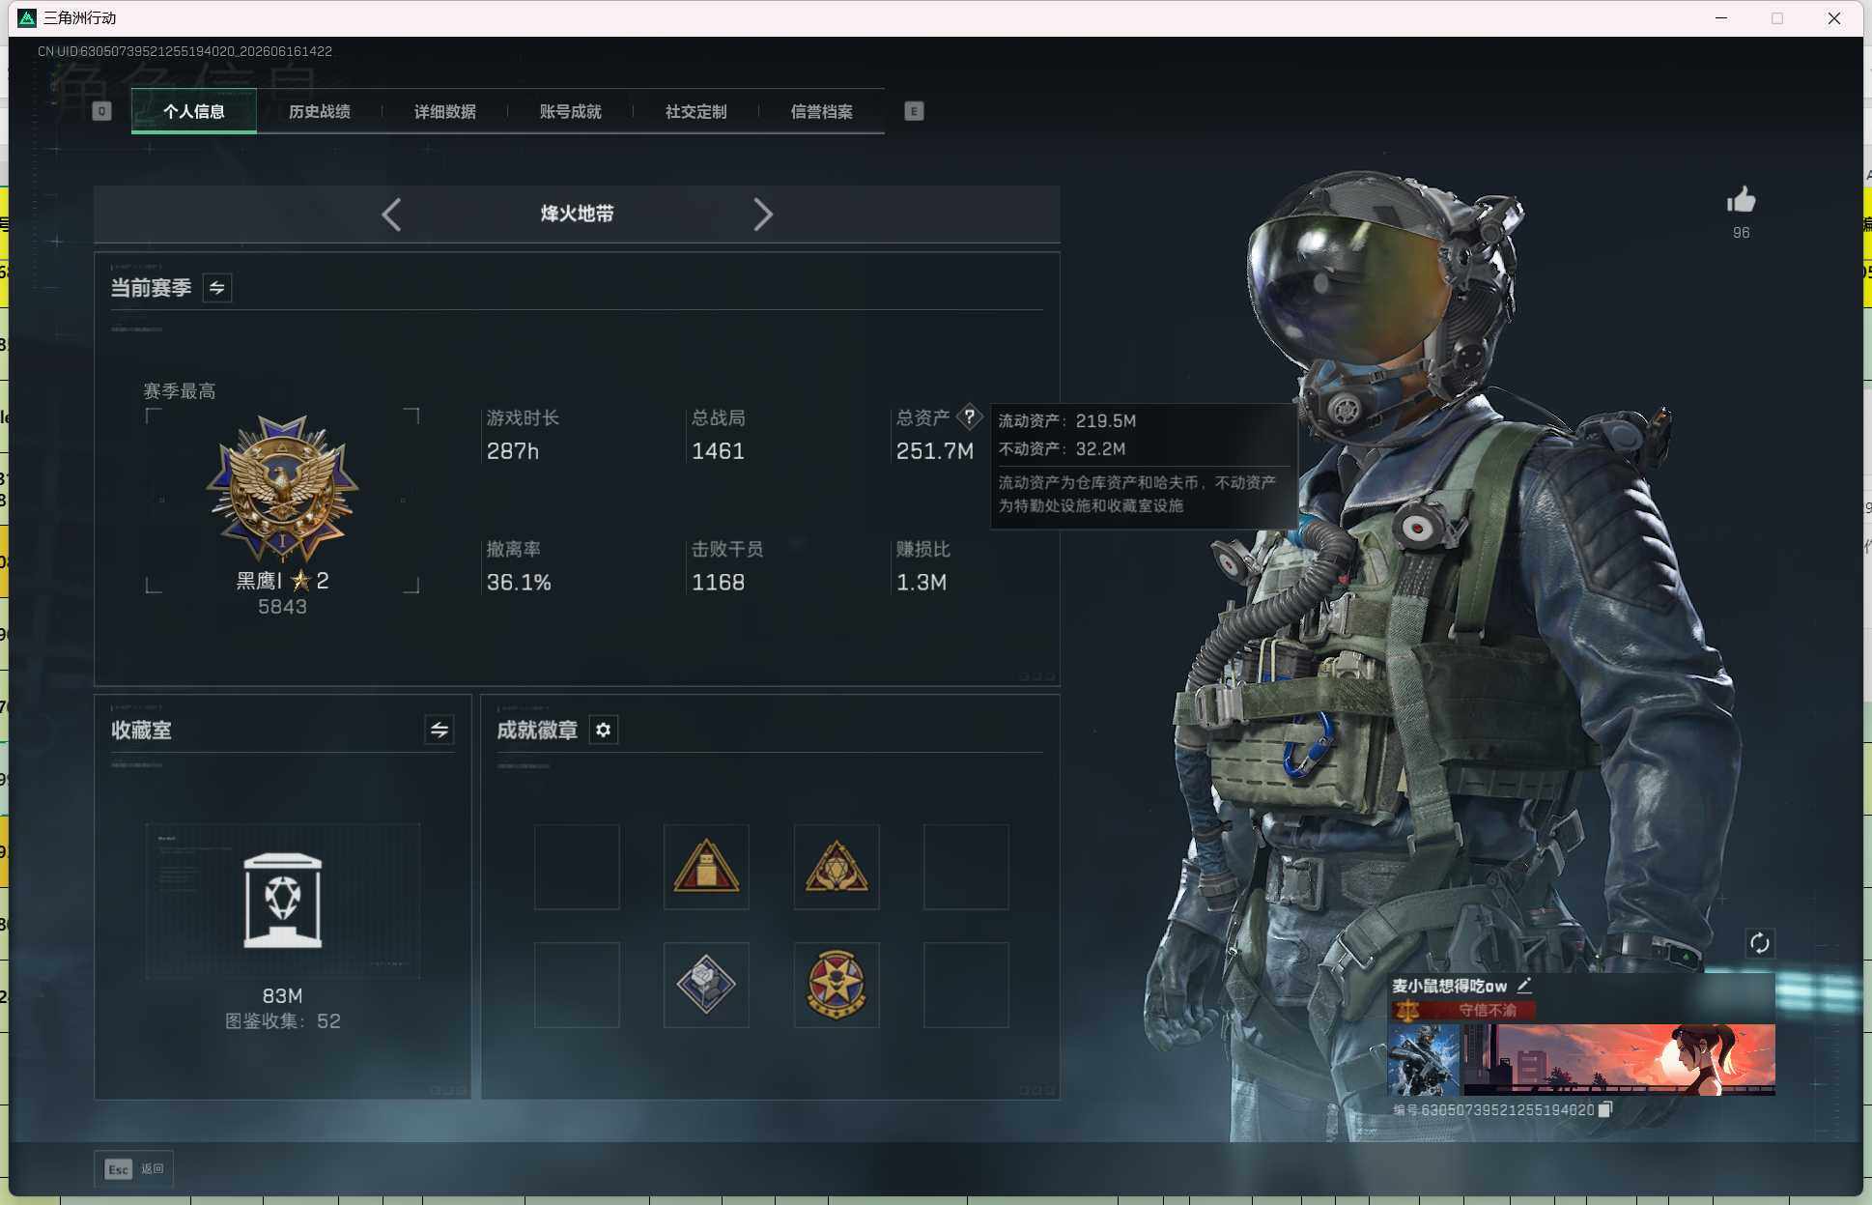Click the rank score 5843
The height and width of the screenshot is (1205, 1872).
pyautogui.click(x=282, y=607)
